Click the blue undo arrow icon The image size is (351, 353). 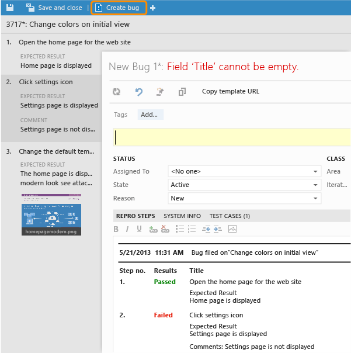click(x=138, y=92)
